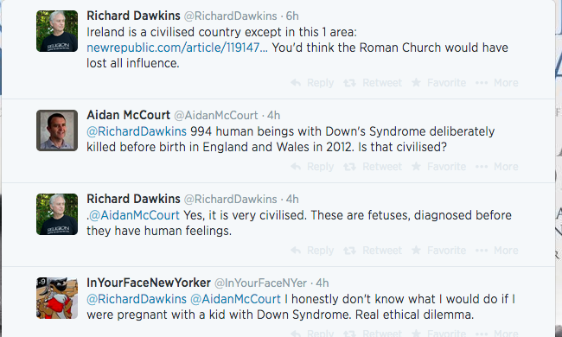Favorite Aidan McCourt's tweet

click(x=438, y=167)
